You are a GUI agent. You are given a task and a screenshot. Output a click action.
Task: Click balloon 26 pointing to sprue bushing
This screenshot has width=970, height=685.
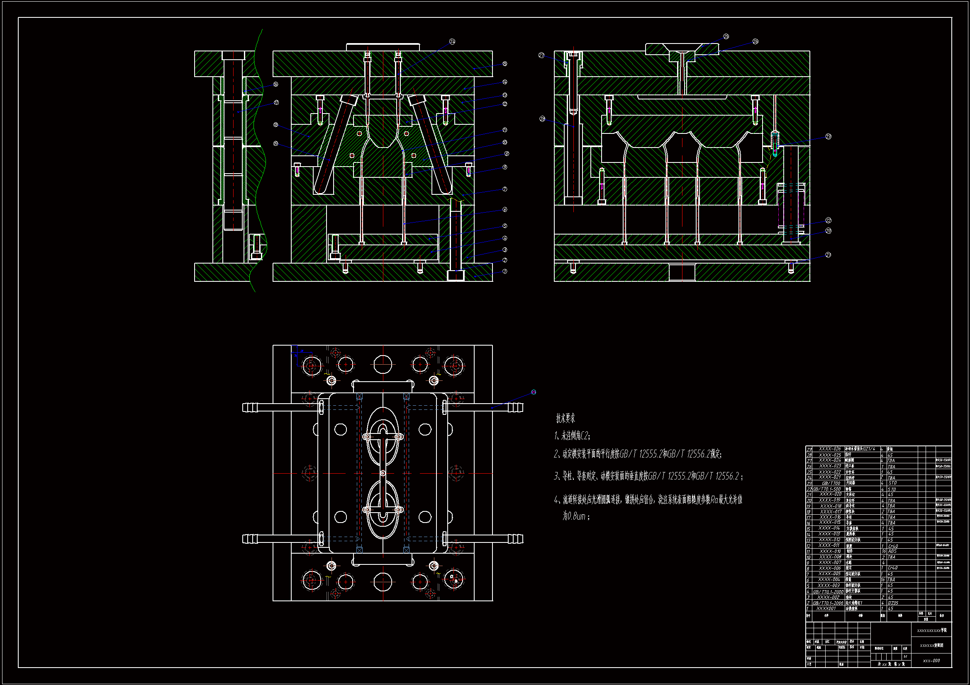click(756, 42)
